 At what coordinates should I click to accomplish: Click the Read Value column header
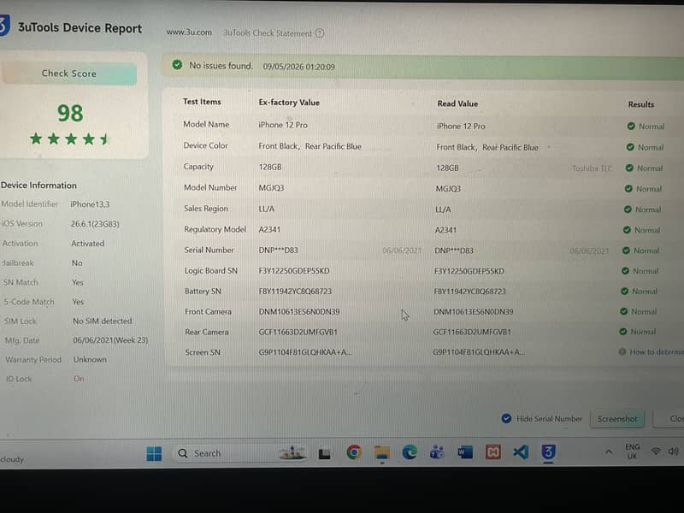(457, 103)
